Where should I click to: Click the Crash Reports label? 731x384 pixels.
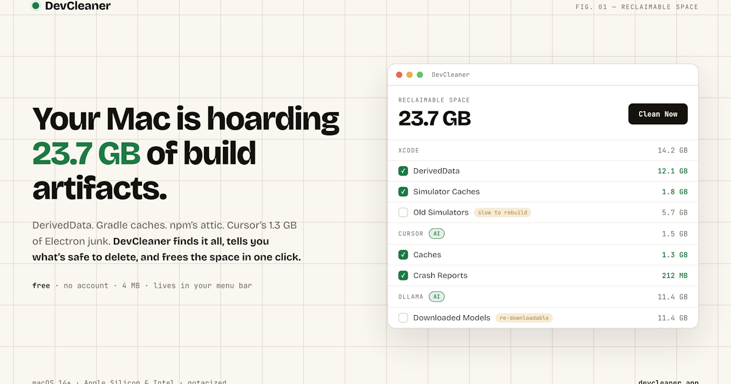(440, 276)
